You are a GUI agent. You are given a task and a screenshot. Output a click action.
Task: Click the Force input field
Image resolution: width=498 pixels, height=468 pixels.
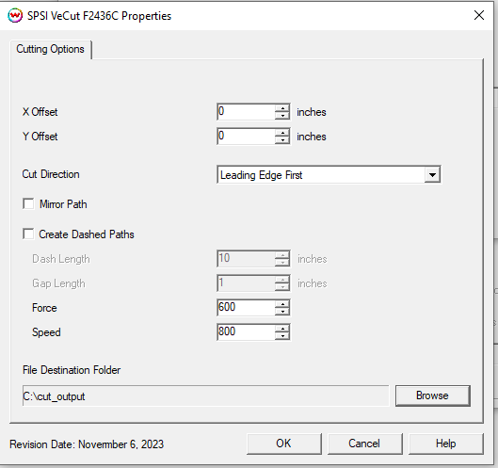(x=246, y=308)
